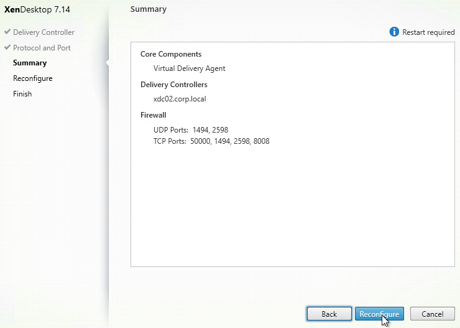
Task: Click the Reconfigure button
Action: pyautogui.click(x=379, y=314)
